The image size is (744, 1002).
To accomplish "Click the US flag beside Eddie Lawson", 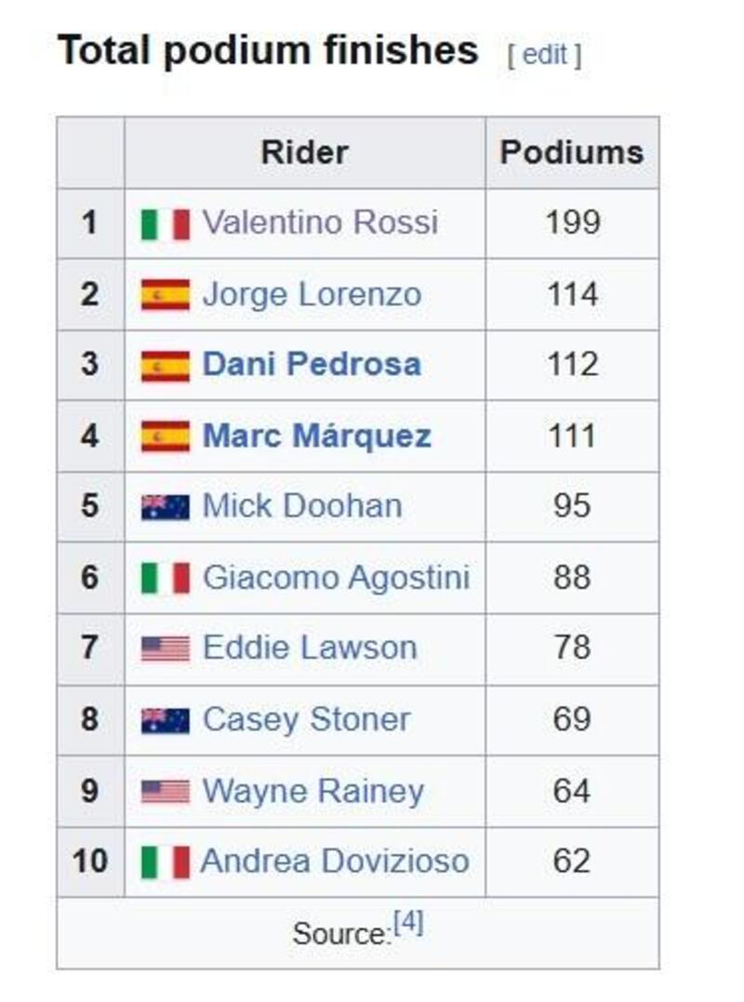I will (x=165, y=648).
